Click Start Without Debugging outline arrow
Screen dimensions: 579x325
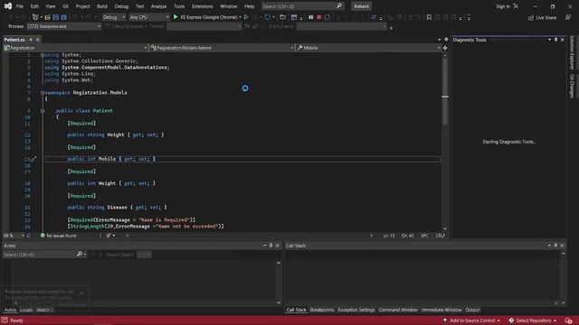246,17
